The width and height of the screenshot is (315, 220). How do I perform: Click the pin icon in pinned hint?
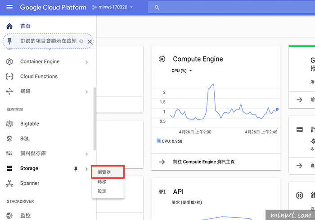(9, 41)
